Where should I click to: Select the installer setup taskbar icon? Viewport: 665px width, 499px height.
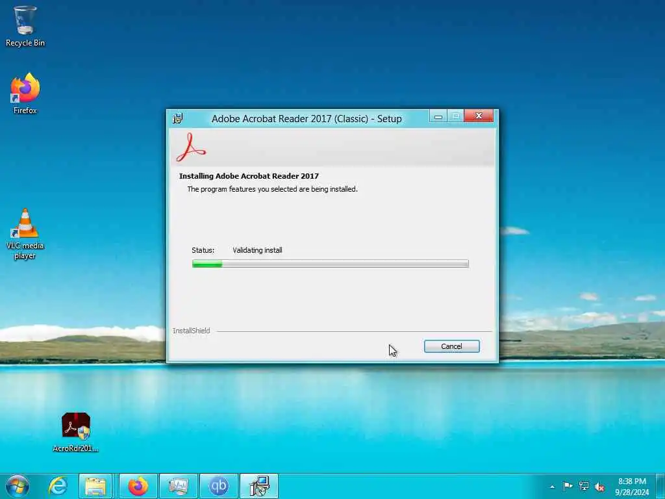pyautogui.click(x=259, y=486)
